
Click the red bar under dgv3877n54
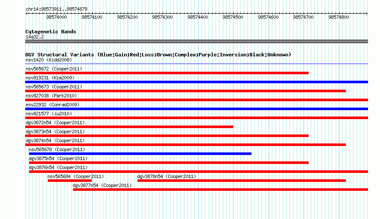click(x=221, y=190)
